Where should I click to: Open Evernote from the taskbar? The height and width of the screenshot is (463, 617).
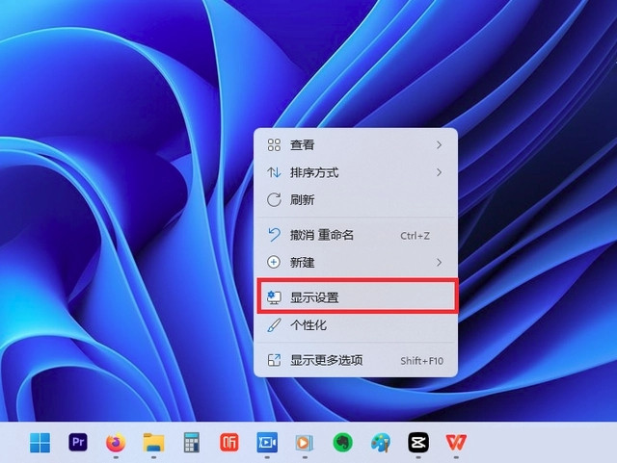point(343,443)
